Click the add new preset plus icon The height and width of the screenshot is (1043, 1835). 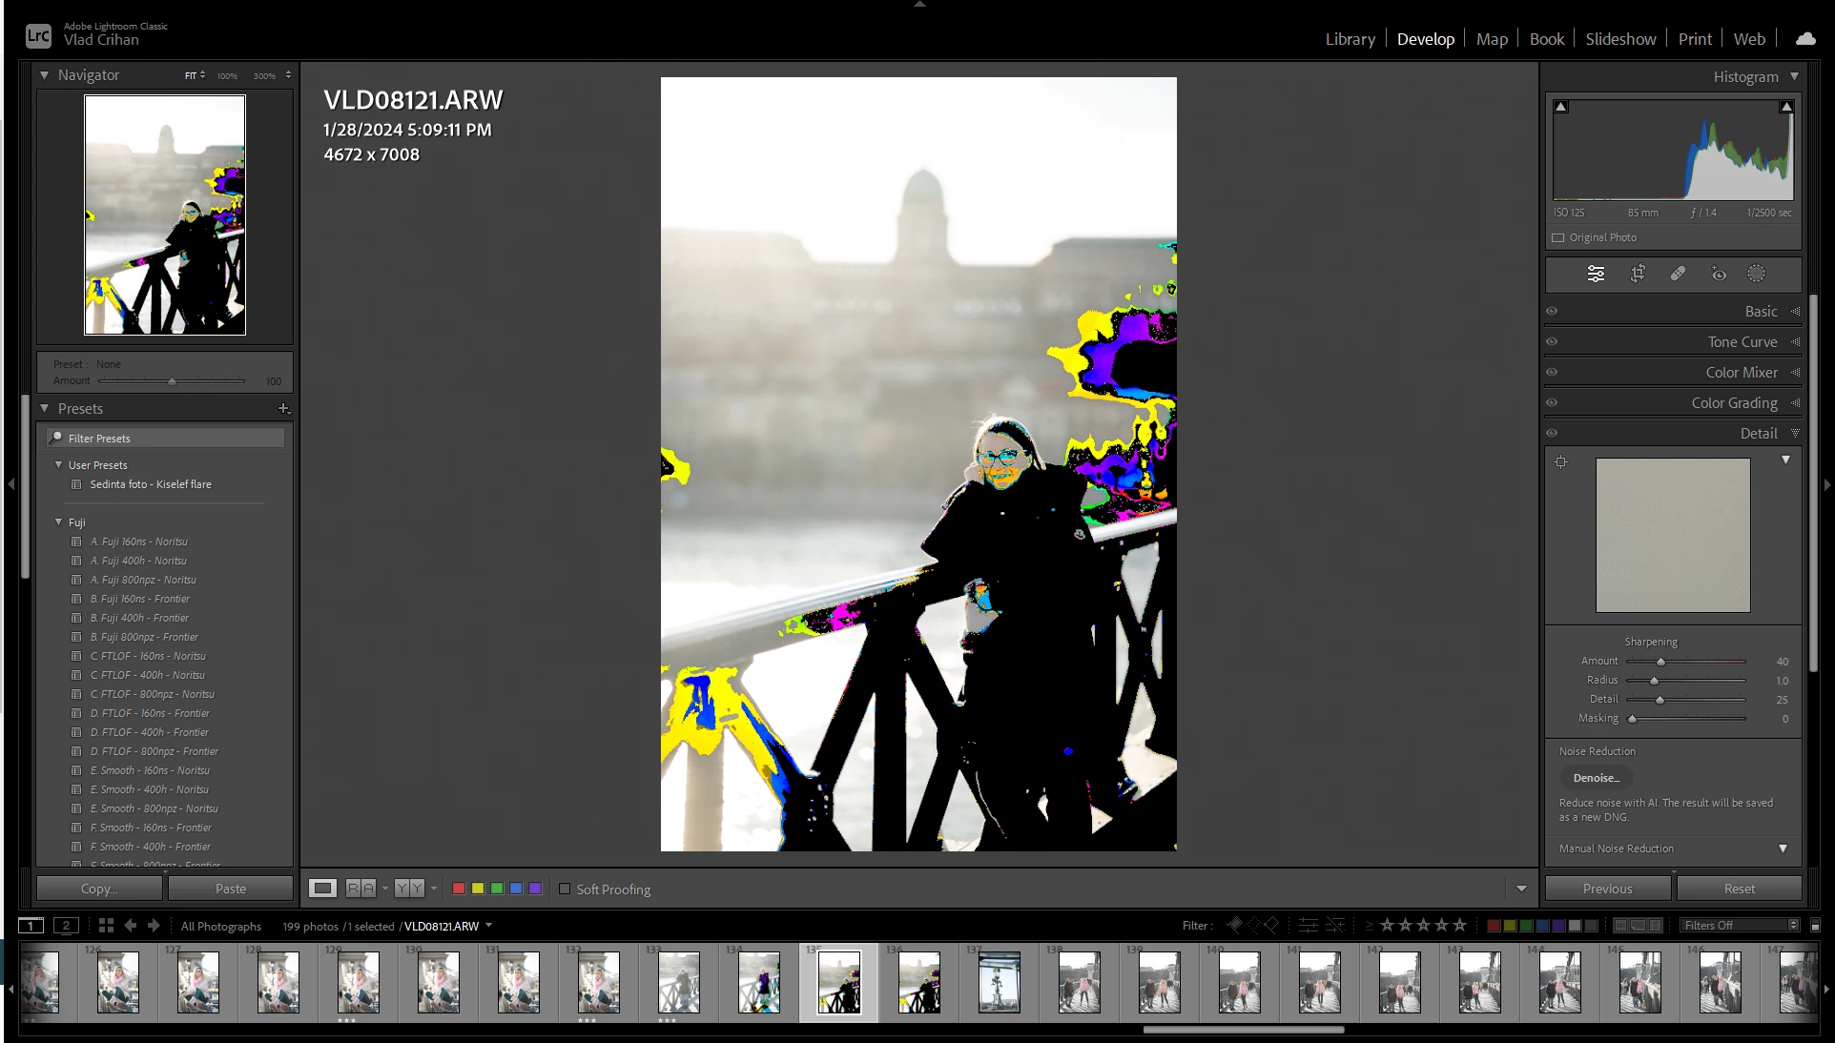tap(283, 408)
